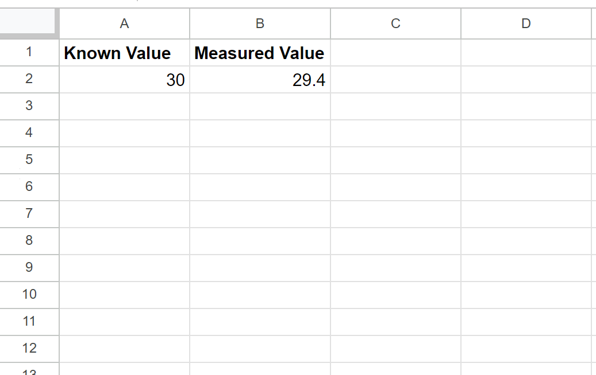Select row 5 header
Image resolution: width=596 pixels, height=375 pixels.
click(29, 160)
